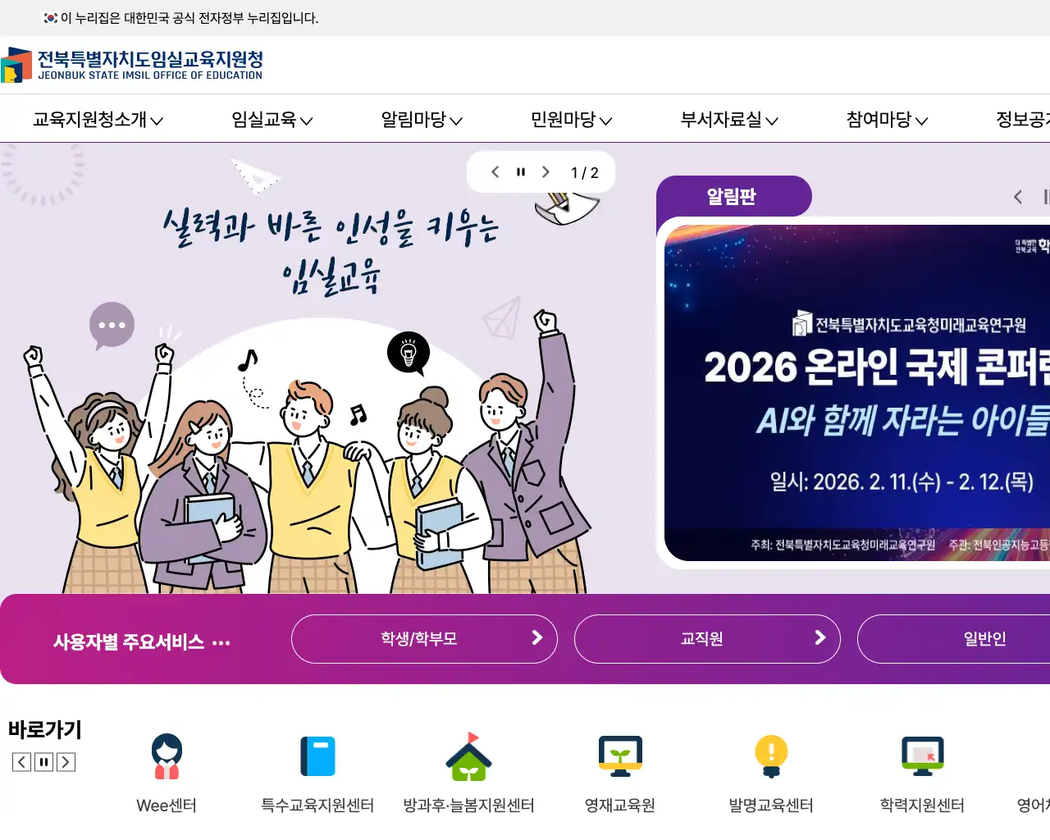Open the 민원마당 menu item
The height and width of the screenshot is (840, 1050).
coord(572,120)
